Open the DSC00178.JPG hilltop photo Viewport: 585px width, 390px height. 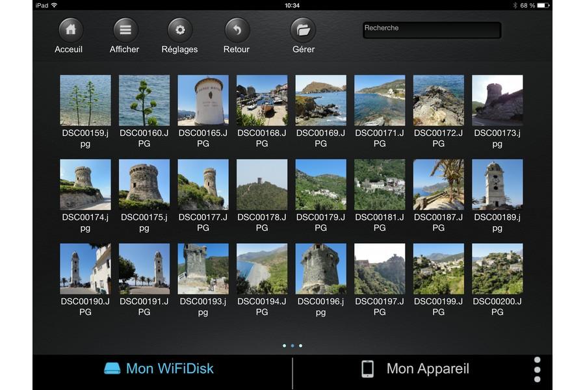coord(262,185)
